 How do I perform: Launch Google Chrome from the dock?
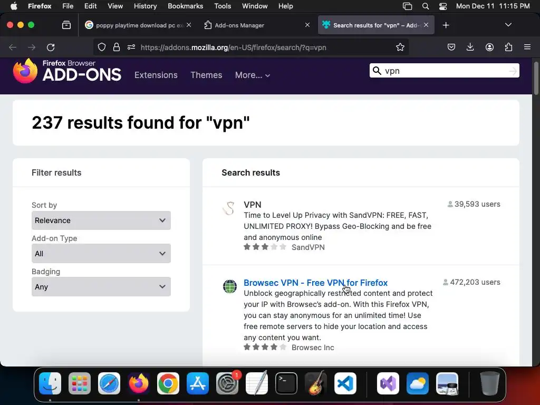[168, 383]
